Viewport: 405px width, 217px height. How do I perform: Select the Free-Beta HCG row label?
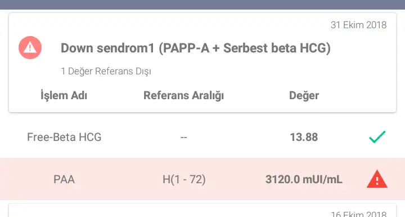[64, 137]
